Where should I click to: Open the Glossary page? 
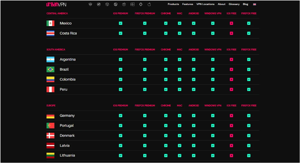(x=234, y=4)
